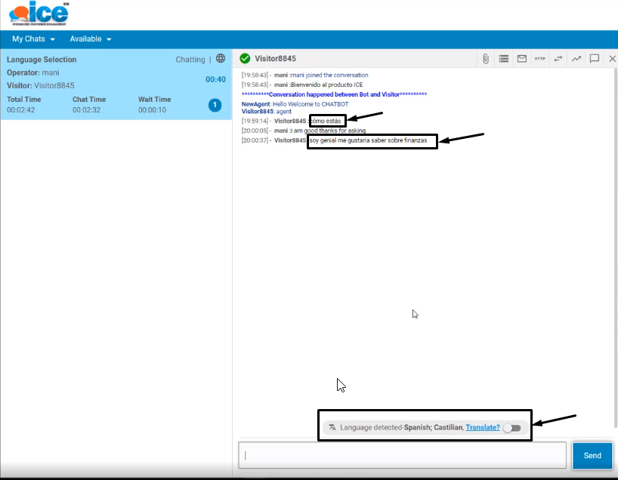The height and width of the screenshot is (480, 618).
Task: Click the HTTP icon in chat toolbar
Action: pos(539,59)
